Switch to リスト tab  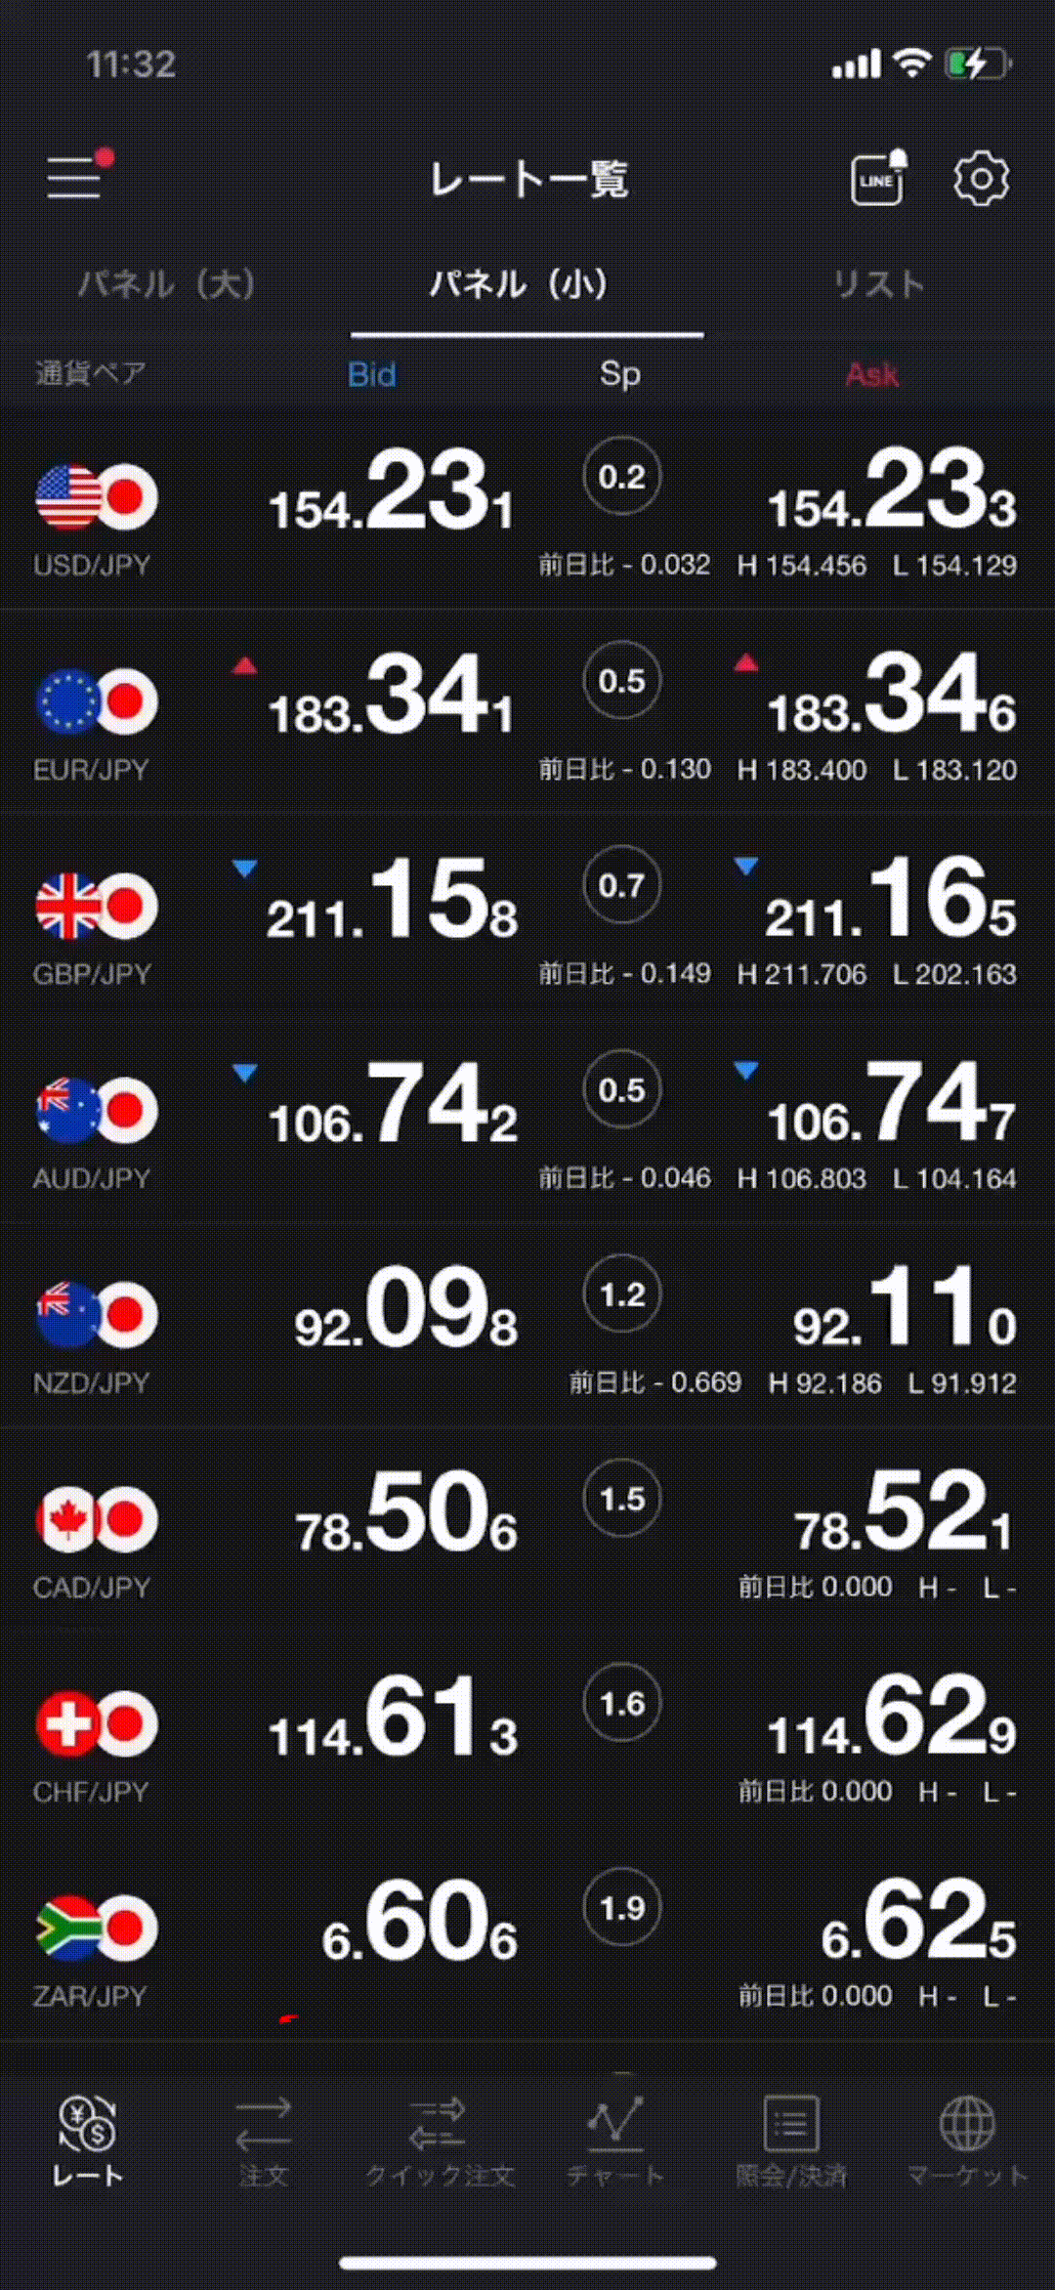pos(878,284)
